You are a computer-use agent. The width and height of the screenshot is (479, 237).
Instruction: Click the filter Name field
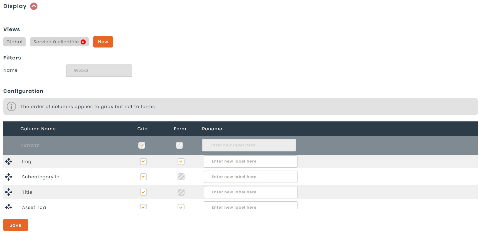99,71
